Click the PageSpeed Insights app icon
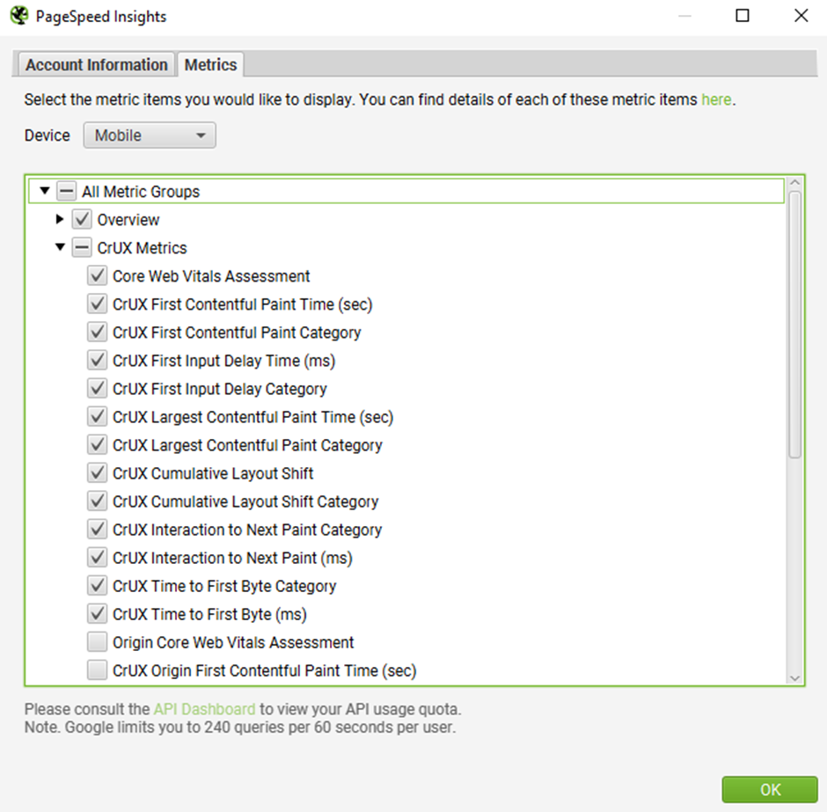This screenshot has height=812, width=827. click(19, 16)
